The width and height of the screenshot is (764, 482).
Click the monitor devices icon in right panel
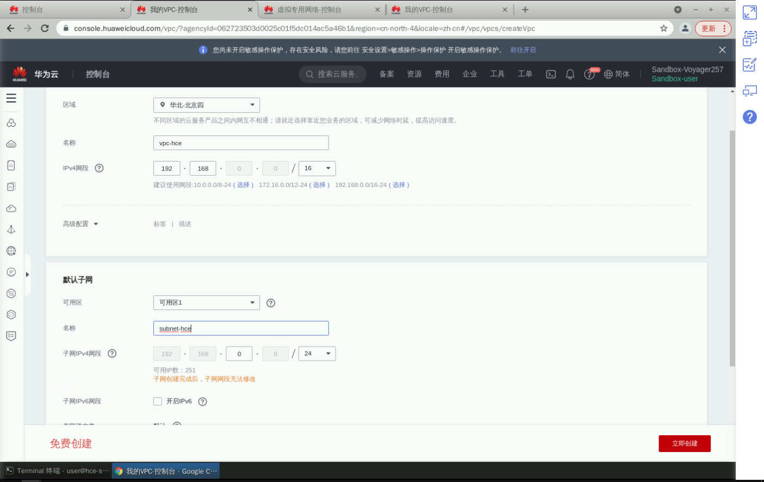750,91
